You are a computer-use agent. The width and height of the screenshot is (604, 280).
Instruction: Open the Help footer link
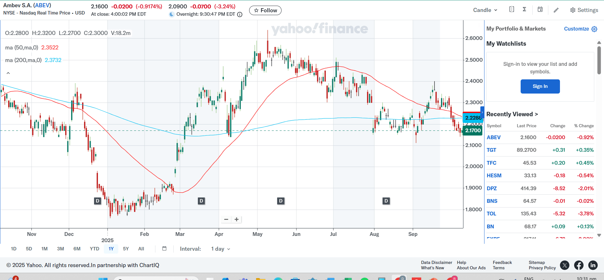pos(461,262)
